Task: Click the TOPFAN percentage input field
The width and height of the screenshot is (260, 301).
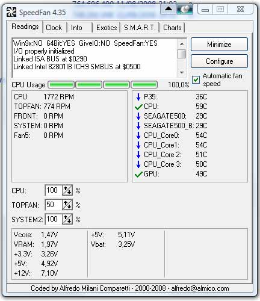Action: click(54, 205)
